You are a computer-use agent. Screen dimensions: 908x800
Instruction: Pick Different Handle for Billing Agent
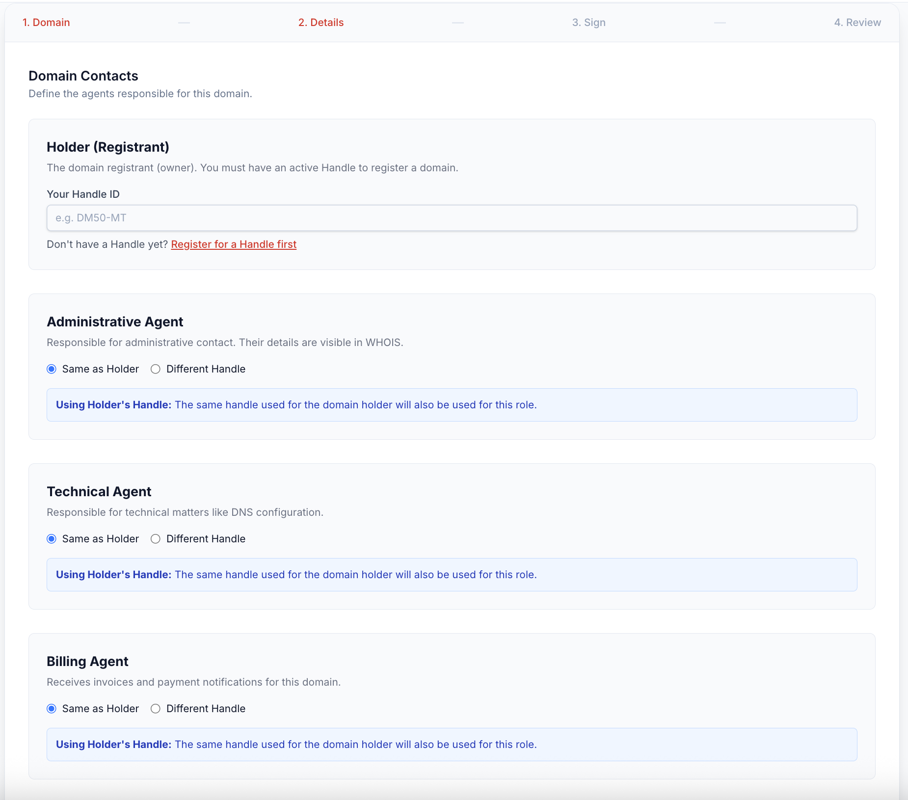pos(156,709)
